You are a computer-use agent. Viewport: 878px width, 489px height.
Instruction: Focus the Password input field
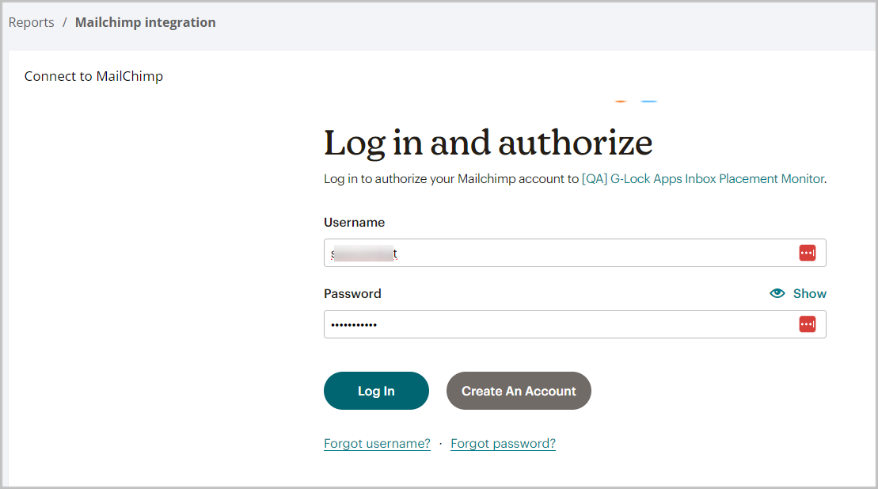click(575, 324)
